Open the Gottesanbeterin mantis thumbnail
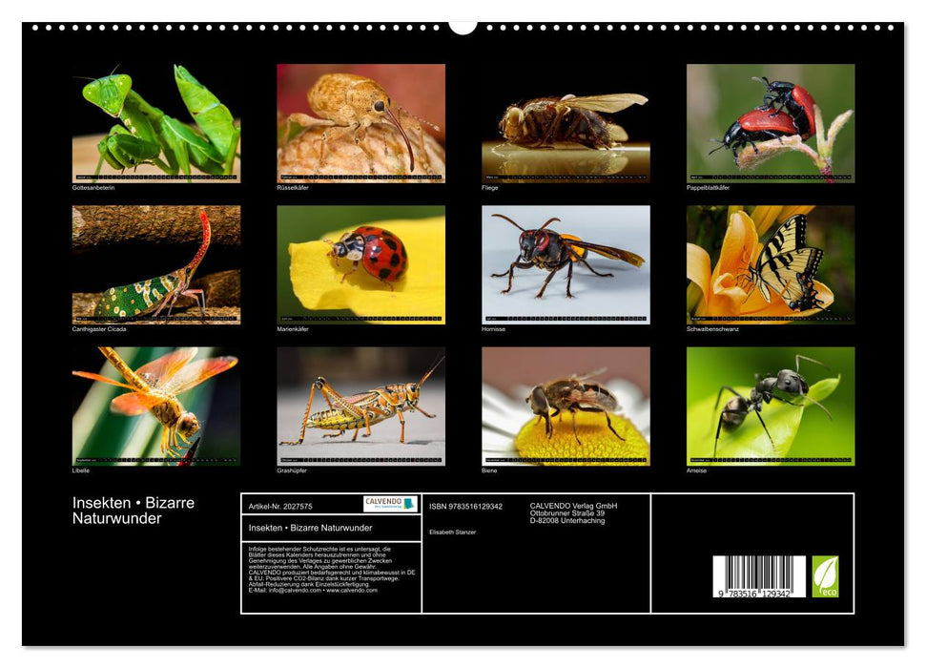Viewport: 926px width, 668px height. [x=157, y=119]
